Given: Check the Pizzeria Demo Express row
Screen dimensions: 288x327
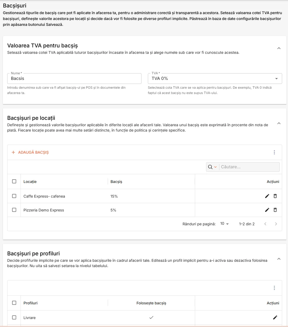Looking at the screenshot, I should point(14,210).
